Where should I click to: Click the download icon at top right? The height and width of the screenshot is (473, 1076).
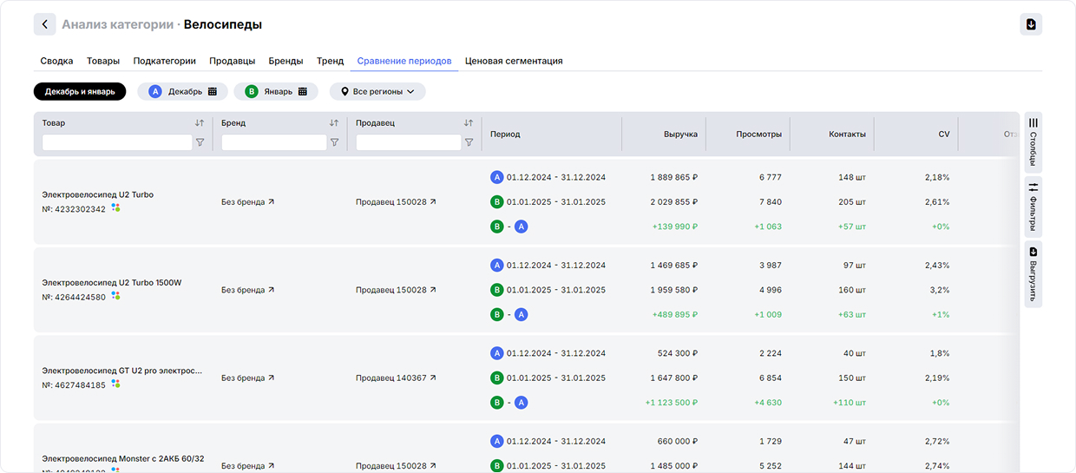[1031, 24]
